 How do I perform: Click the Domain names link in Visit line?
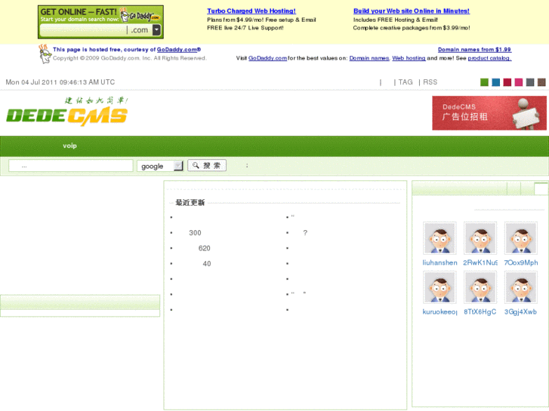[x=369, y=58]
